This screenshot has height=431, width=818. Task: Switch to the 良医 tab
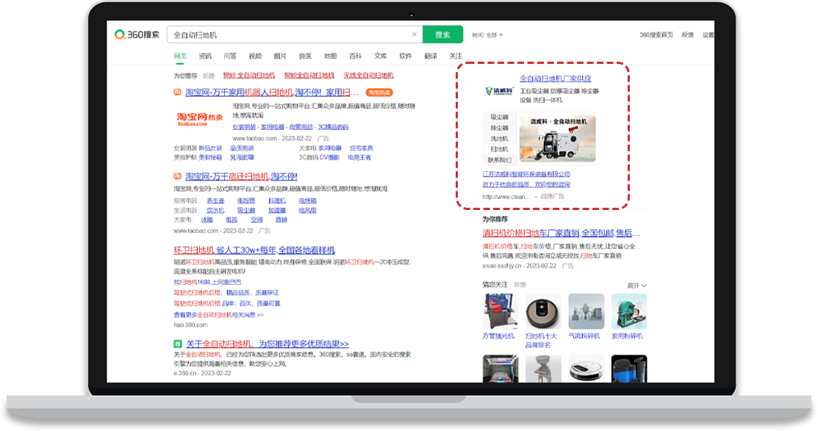305,56
